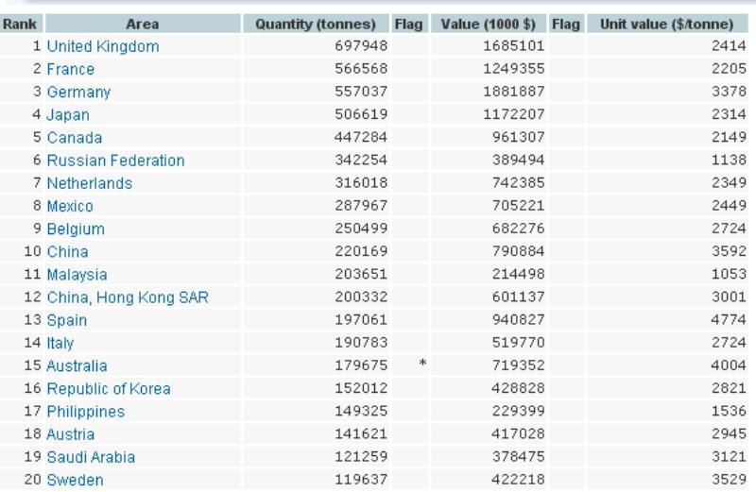Open the Netherlands link
This screenshot has height=492, width=756.
click(89, 183)
